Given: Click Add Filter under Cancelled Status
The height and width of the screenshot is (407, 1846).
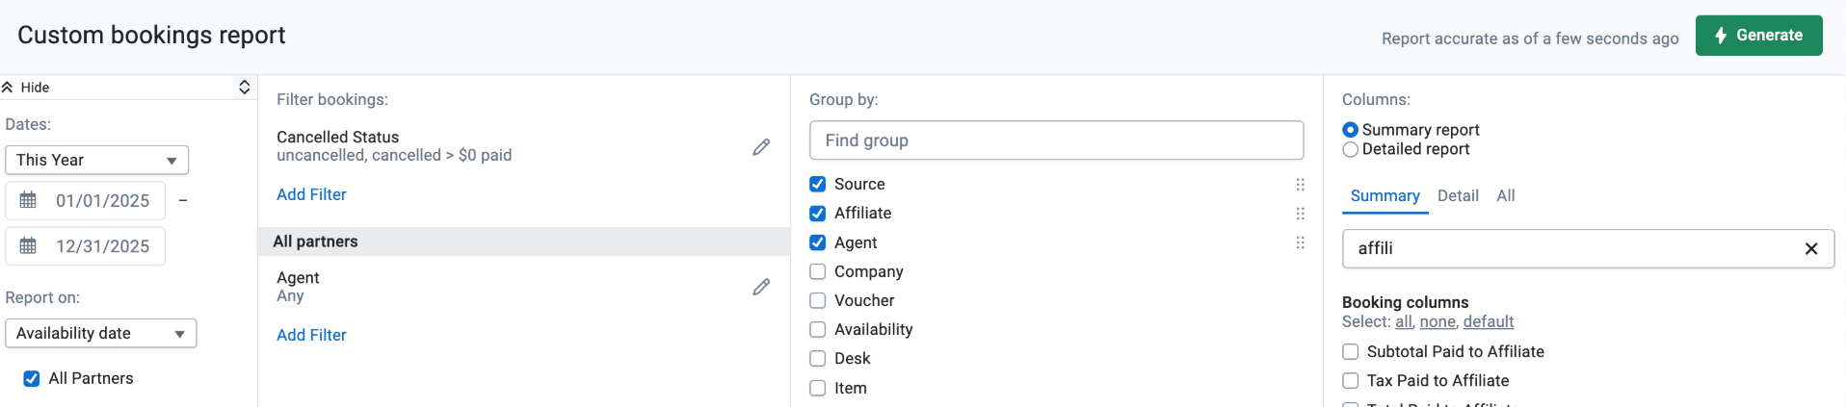Looking at the screenshot, I should point(311,195).
